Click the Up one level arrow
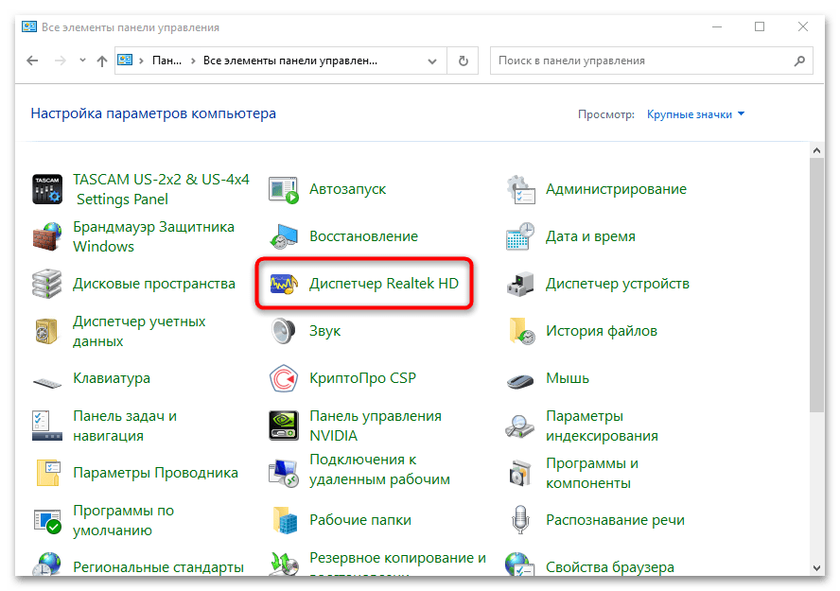The width and height of the screenshot is (840, 591). tap(102, 61)
